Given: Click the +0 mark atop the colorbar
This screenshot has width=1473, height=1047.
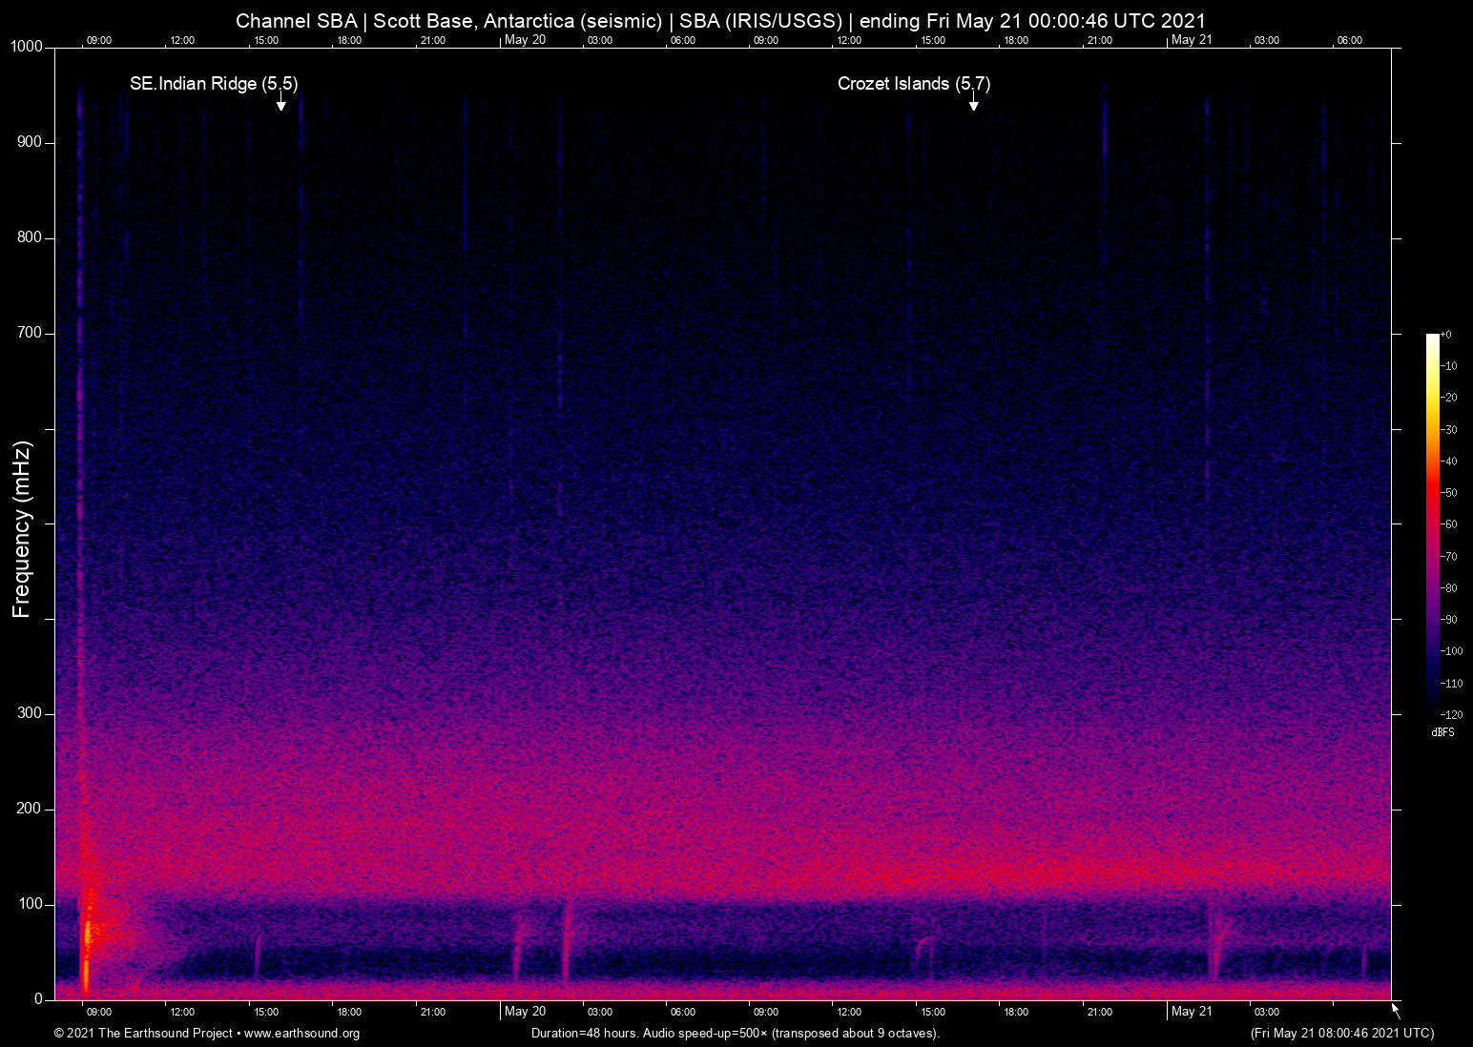Looking at the screenshot, I should [1447, 334].
